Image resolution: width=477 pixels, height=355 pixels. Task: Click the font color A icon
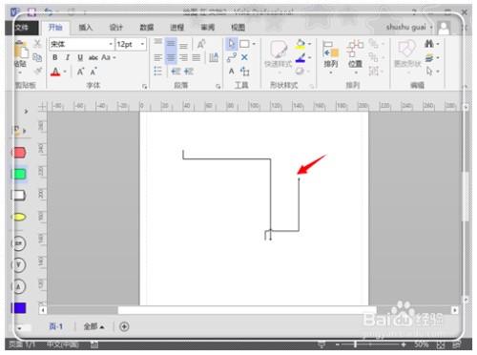[x=55, y=72]
